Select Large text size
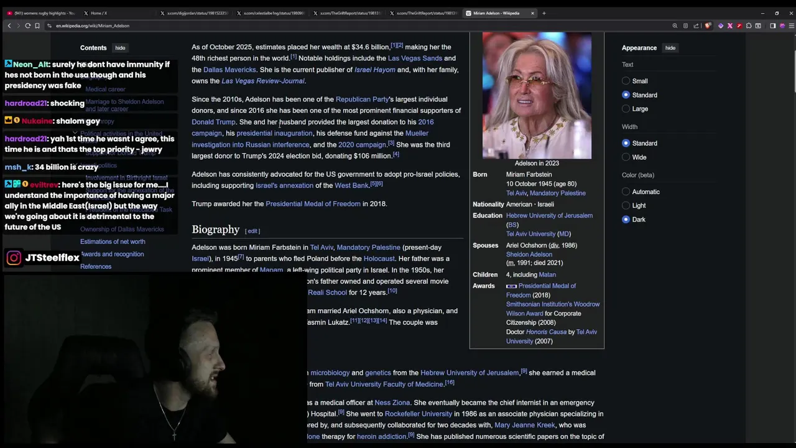 click(626, 109)
